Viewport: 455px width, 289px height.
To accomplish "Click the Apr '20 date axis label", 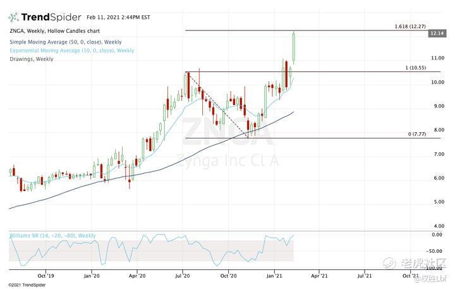I will tap(137, 276).
